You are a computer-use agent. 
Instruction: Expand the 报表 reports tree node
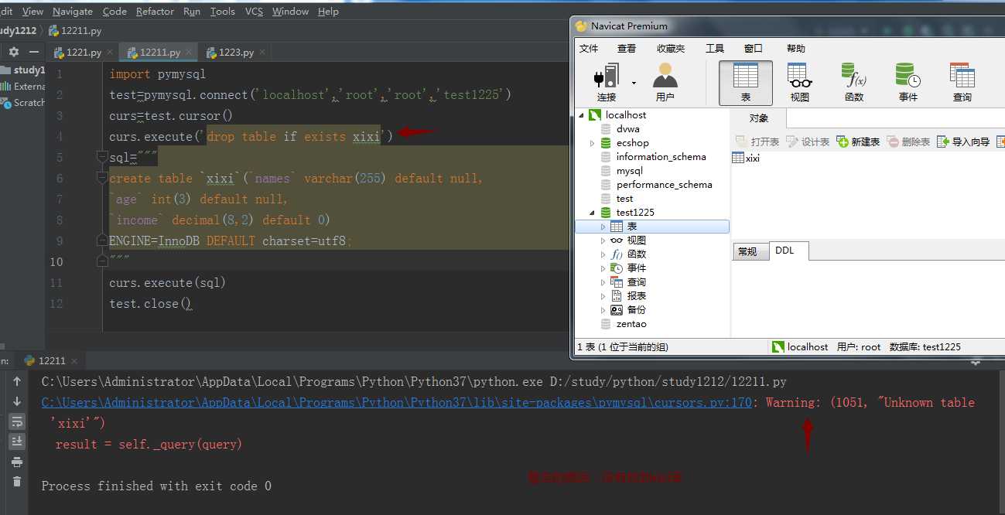coord(603,296)
